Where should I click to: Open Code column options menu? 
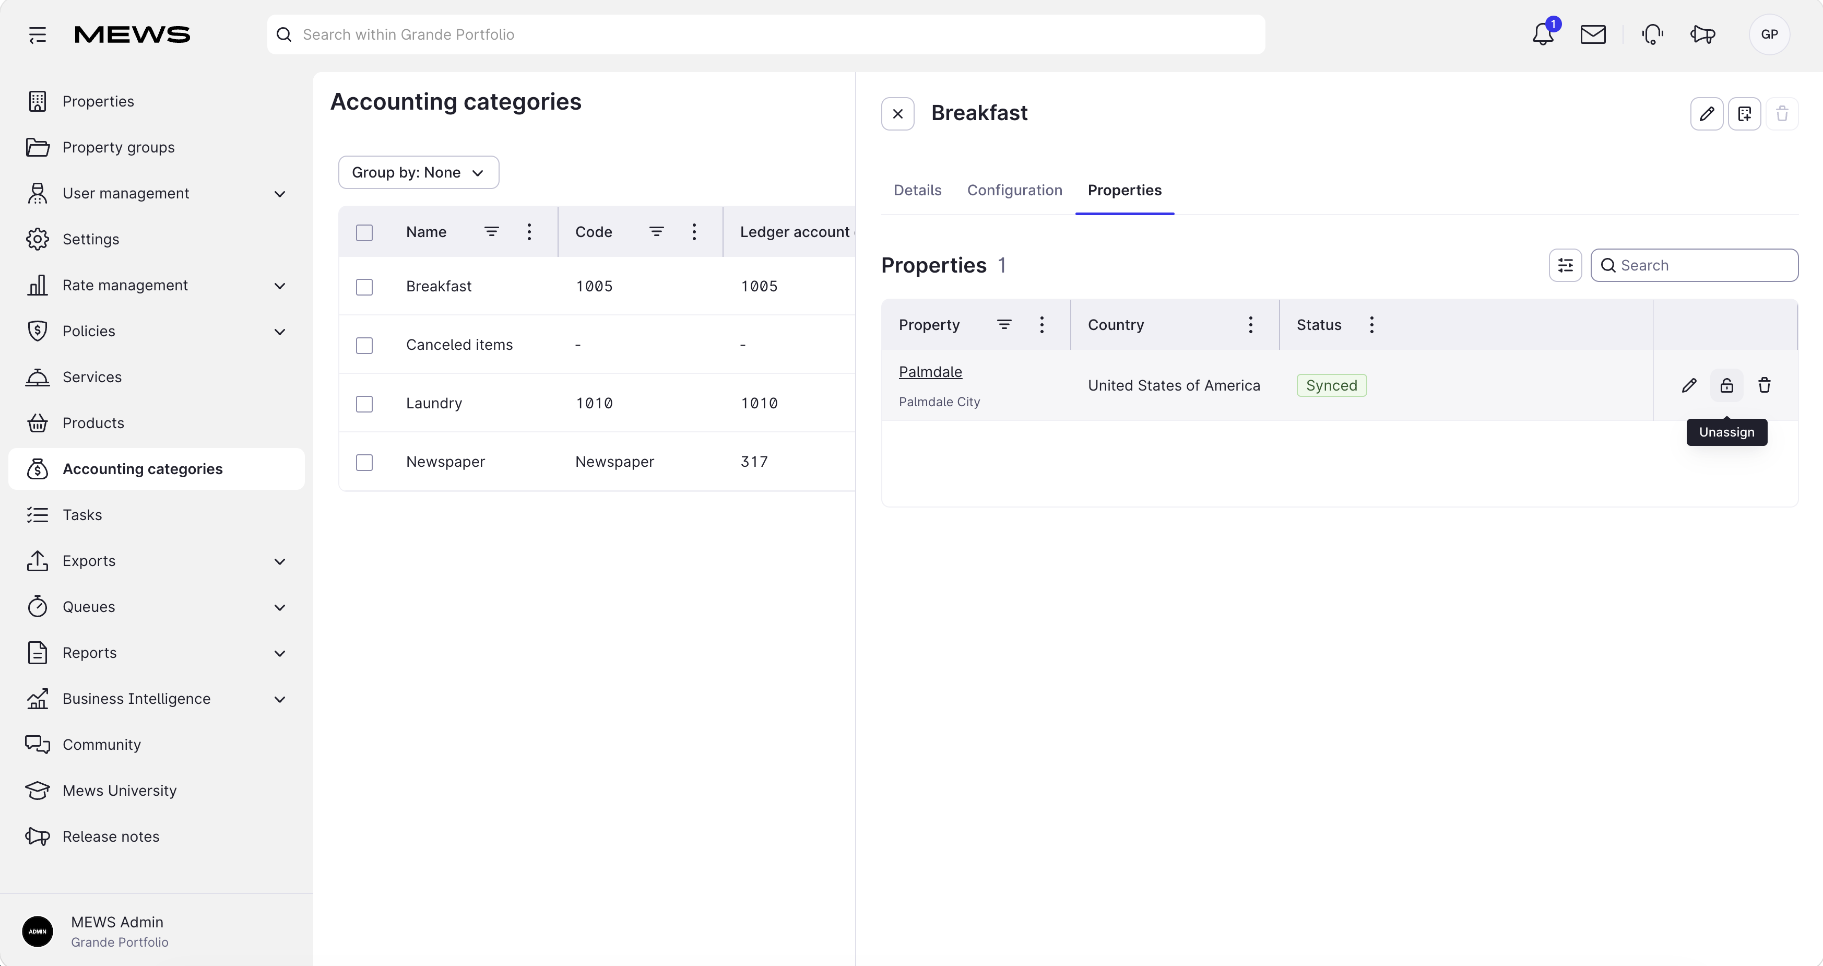(x=693, y=232)
